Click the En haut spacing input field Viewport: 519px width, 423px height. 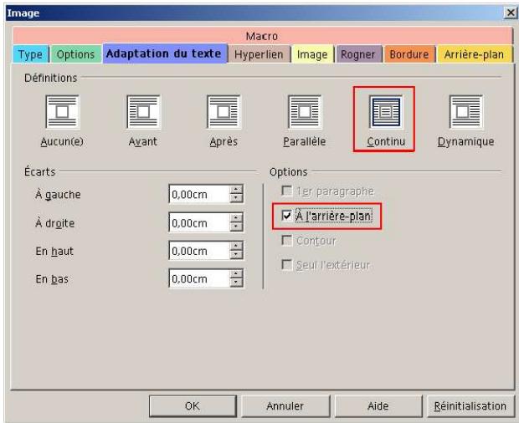tap(199, 251)
